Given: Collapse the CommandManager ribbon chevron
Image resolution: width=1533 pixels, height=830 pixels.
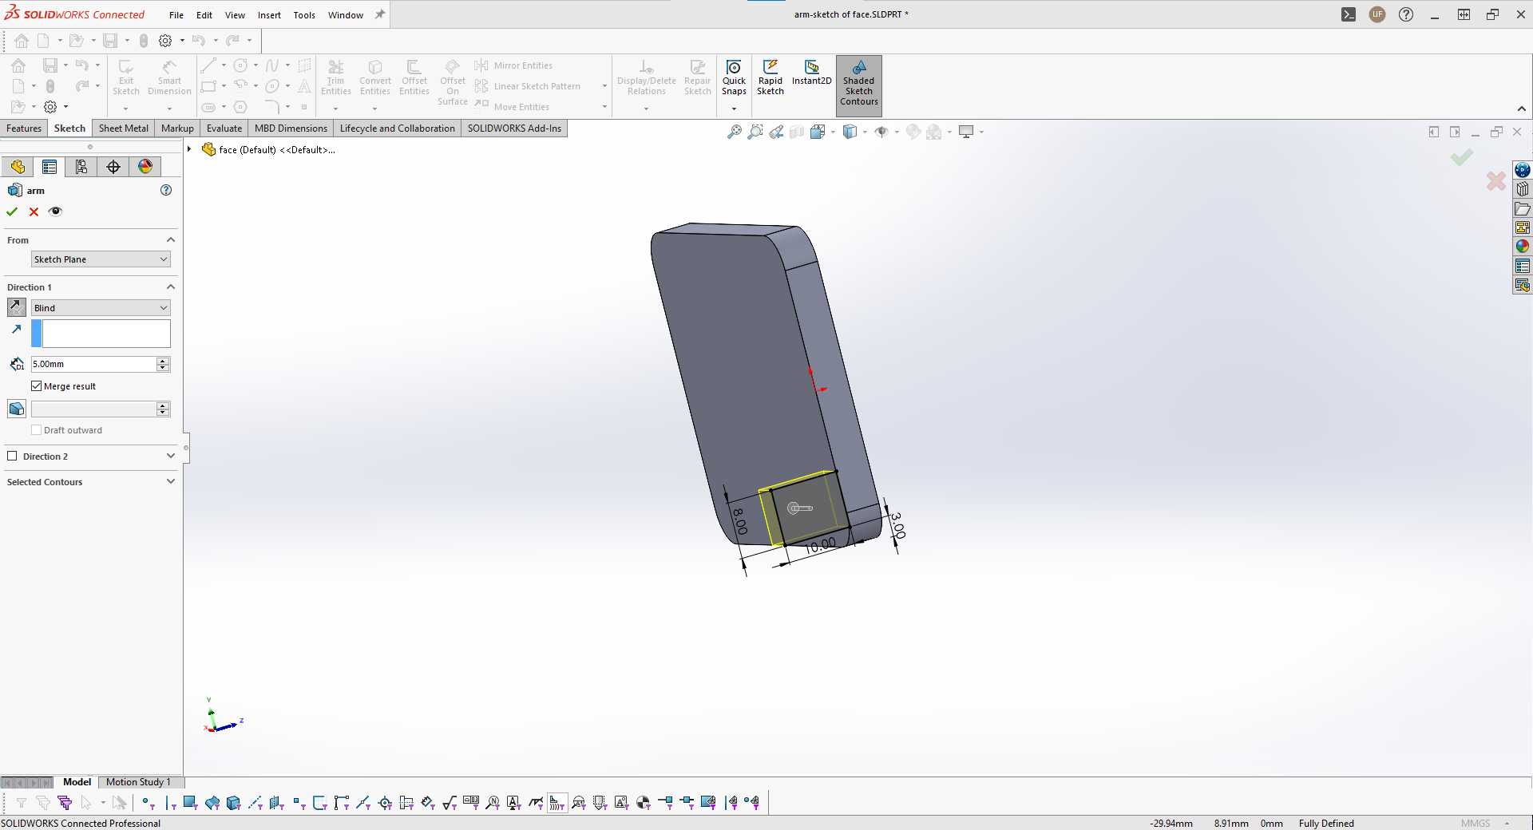Looking at the screenshot, I should tap(1522, 109).
